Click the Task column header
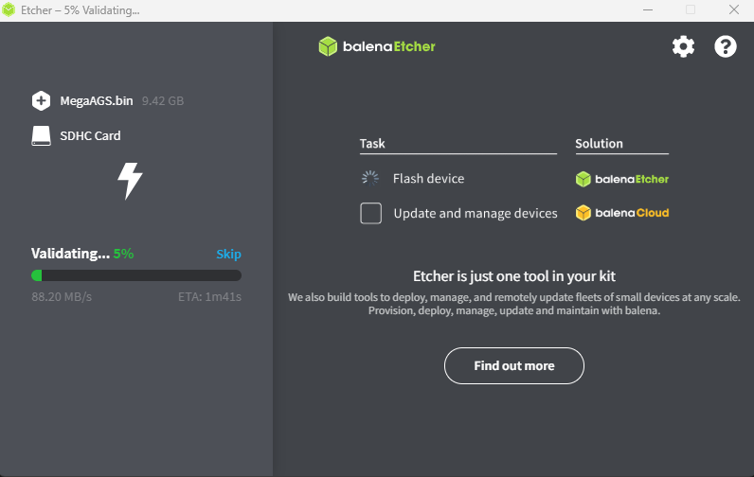The width and height of the screenshot is (754, 477). 372,144
